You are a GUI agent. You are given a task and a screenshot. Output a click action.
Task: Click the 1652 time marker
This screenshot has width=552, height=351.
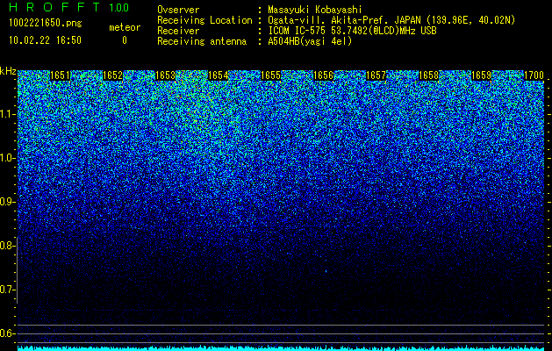pyautogui.click(x=112, y=75)
